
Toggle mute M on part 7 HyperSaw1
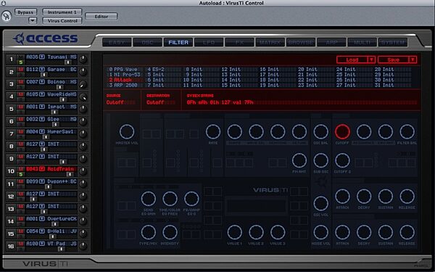tap(21, 132)
